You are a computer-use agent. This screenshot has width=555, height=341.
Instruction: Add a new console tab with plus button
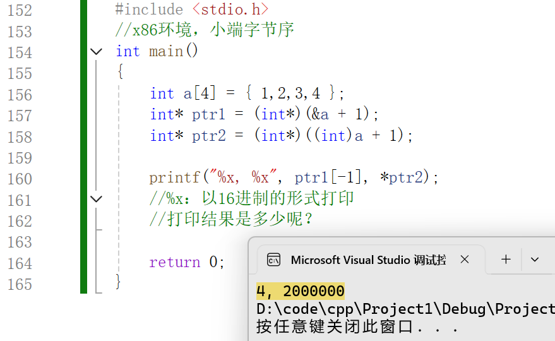(x=506, y=260)
